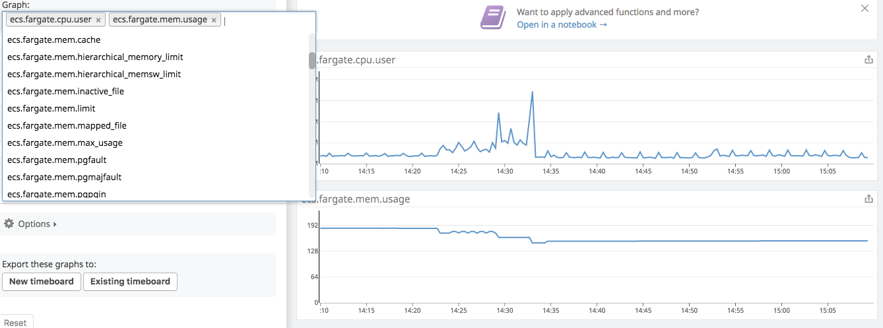883x328 pixels.
Task: Click the 'Want to apply advanced functions' text
Action: tap(608, 12)
